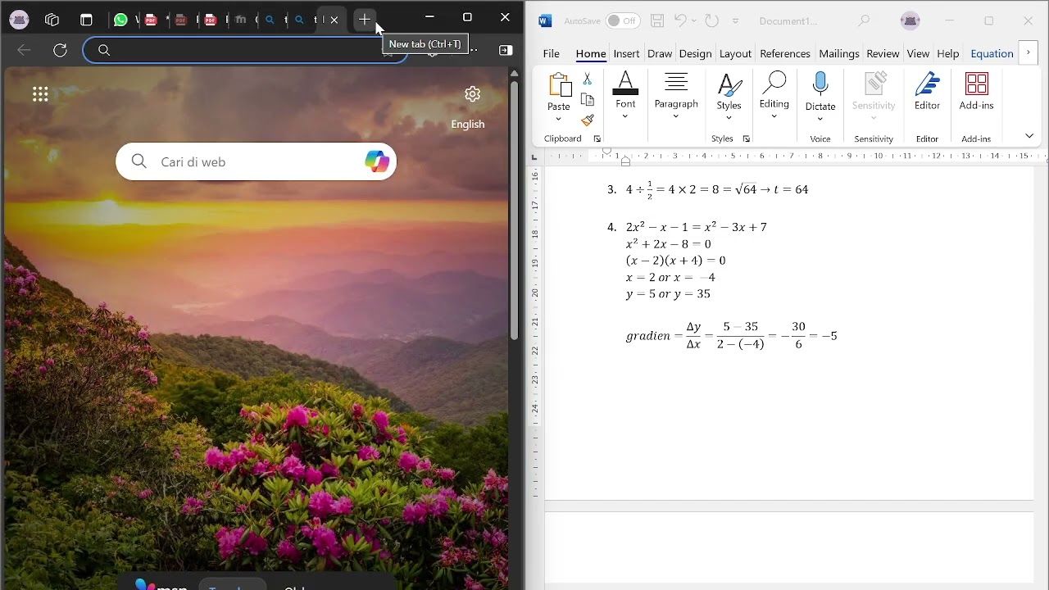The width and height of the screenshot is (1049, 590).
Task: Open the Clipboard dialog launcher
Action: 597,139
